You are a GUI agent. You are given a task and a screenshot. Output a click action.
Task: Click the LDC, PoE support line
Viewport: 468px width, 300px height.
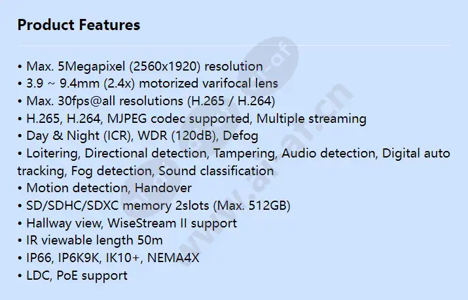(73, 276)
